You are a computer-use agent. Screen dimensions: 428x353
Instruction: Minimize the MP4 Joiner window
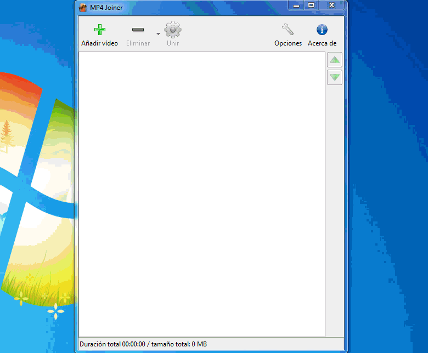click(296, 5)
